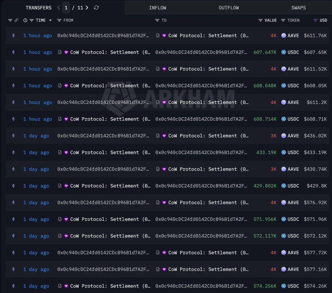Click the AAVE token icon on $436.02K row
Viewport: 332px width, 293px height.
(284, 136)
